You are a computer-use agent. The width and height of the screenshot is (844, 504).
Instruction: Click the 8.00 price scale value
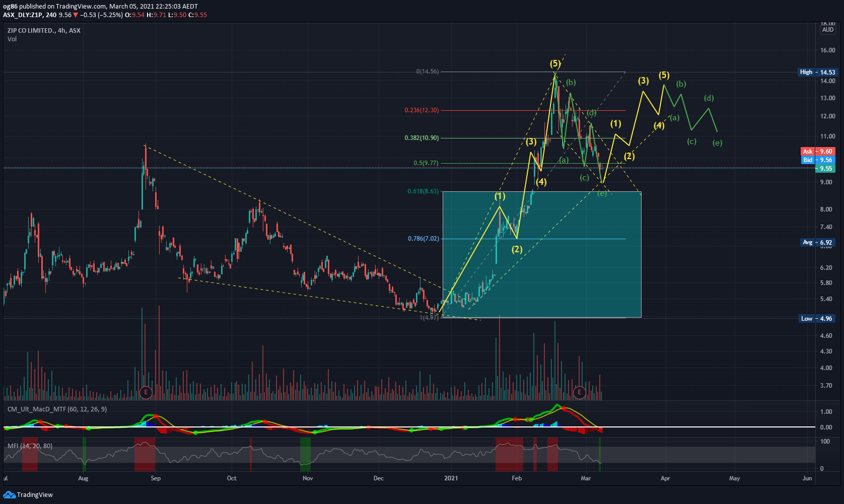pos(826,209)
